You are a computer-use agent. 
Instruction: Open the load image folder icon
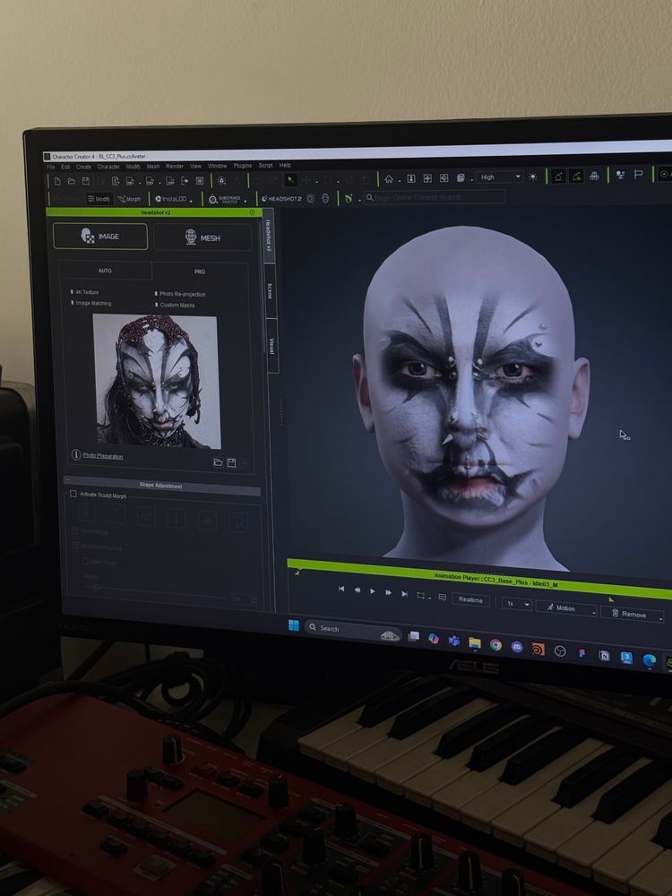pos(218,462)
